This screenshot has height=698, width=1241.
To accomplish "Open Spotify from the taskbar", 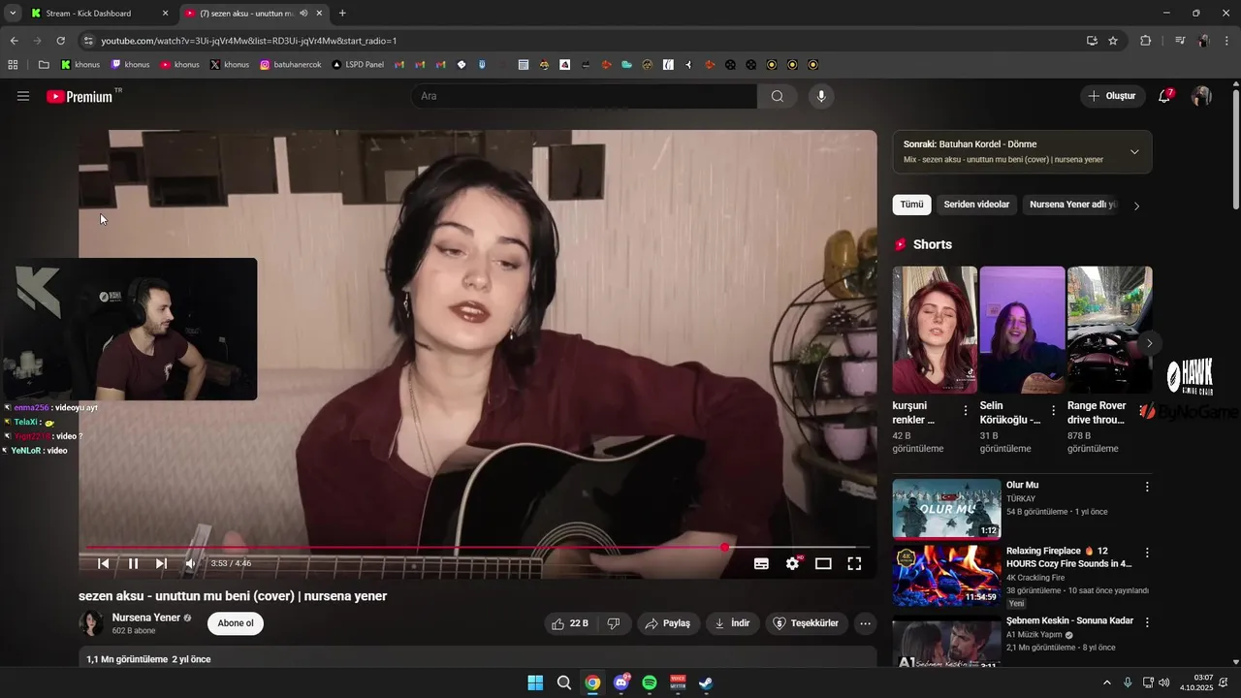I will [650, 682].
